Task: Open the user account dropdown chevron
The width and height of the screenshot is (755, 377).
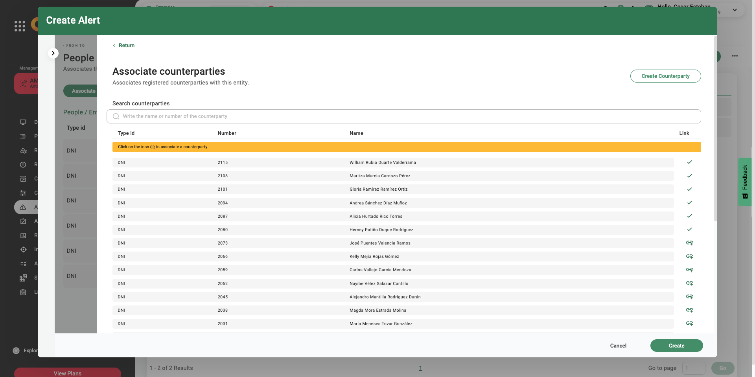Action: [x=735, y=10]
